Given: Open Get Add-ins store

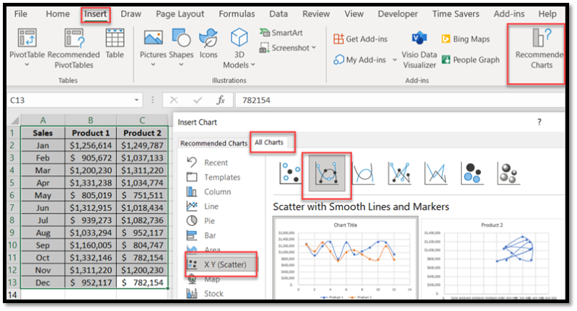Looking at the screenshot, I should click(x=360, y=39).
